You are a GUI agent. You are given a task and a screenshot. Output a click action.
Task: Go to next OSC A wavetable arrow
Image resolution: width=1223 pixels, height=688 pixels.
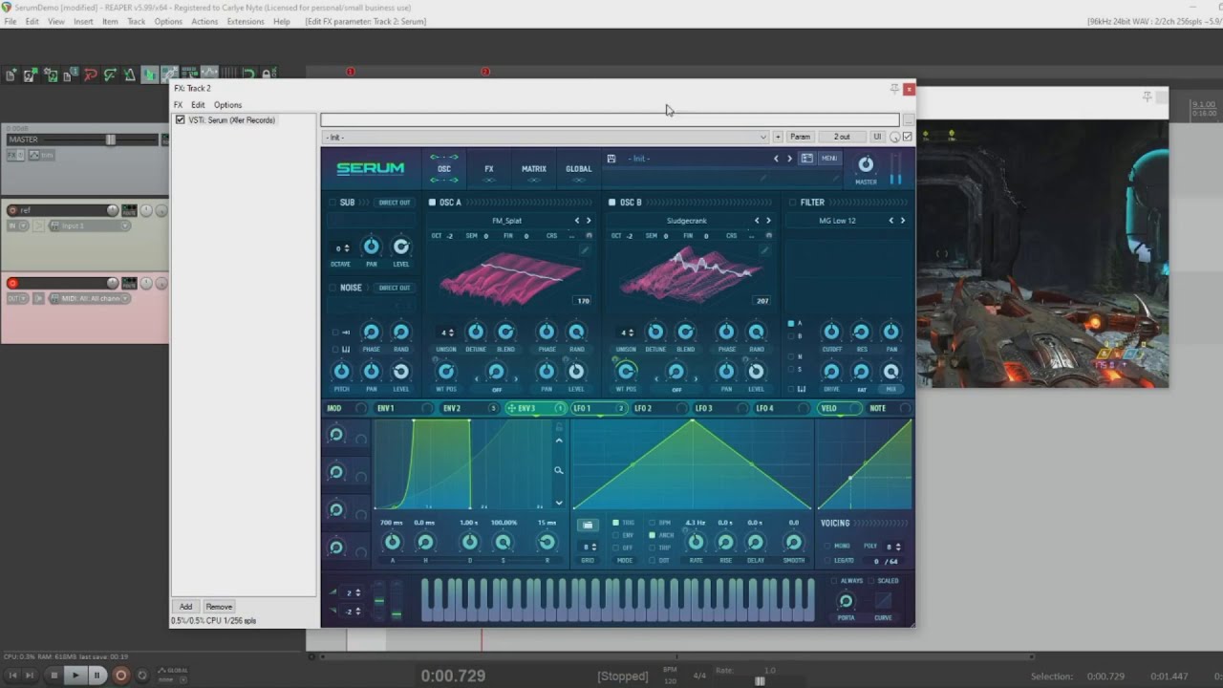tap(589, 221)
